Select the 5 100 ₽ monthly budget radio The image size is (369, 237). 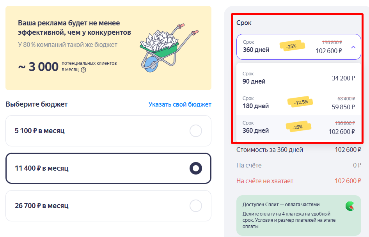click(x=195, y=131)
